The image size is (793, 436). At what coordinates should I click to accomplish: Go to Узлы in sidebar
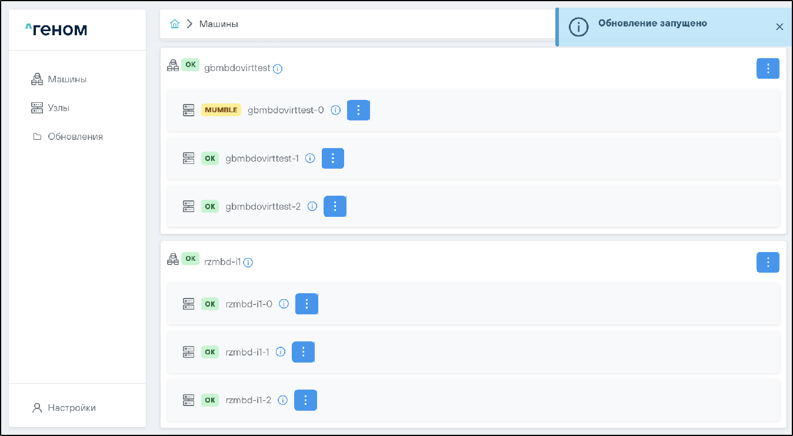58,108
